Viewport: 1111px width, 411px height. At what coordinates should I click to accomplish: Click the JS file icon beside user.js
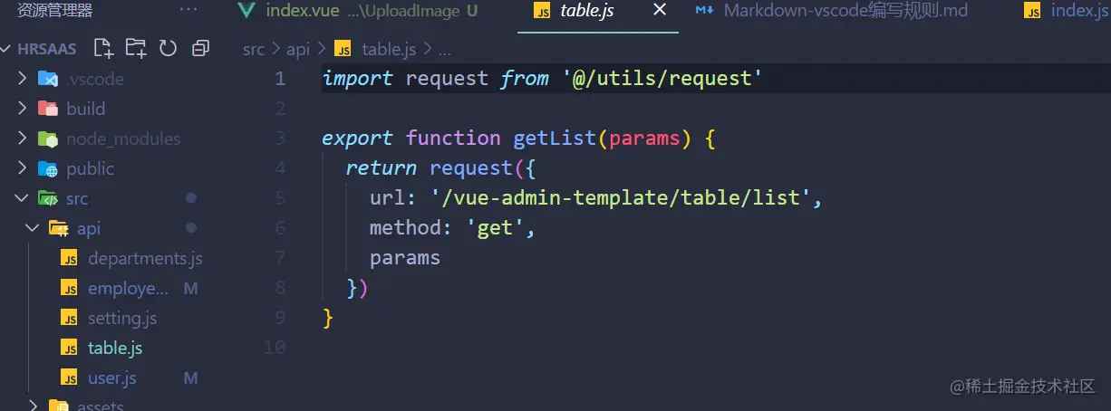(69, 378)
